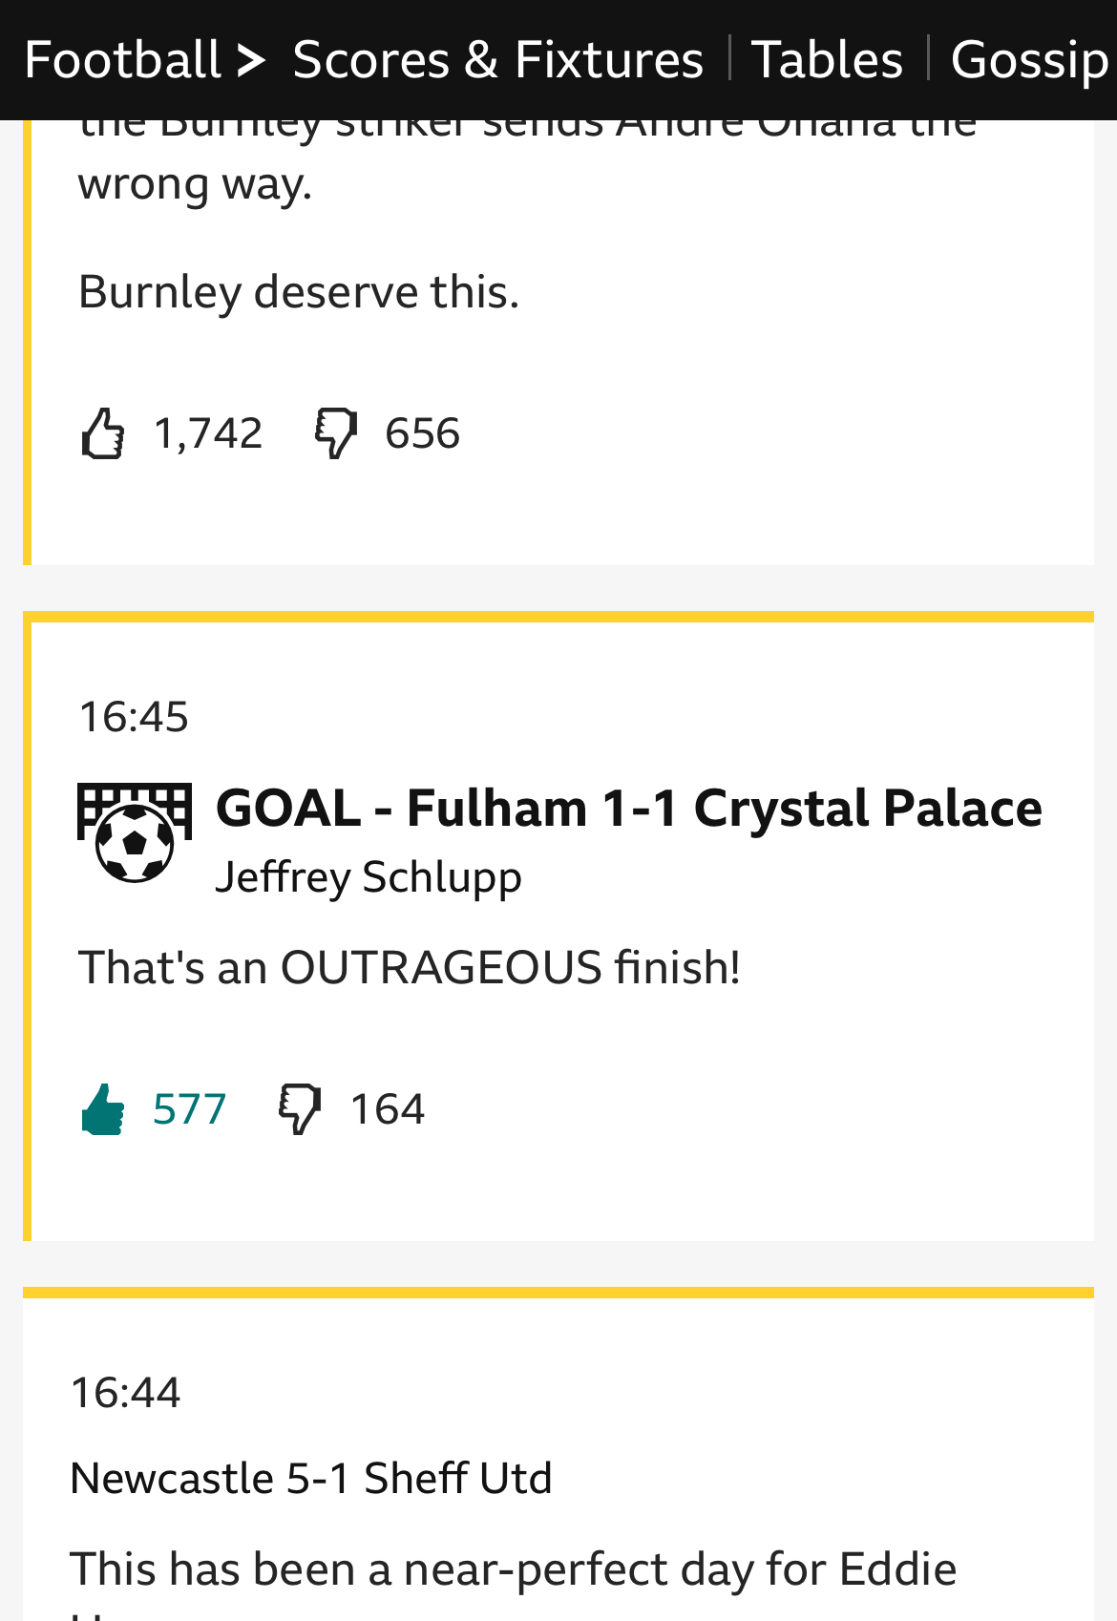Click the 16:44 post timestamp

coord(125,1393)
